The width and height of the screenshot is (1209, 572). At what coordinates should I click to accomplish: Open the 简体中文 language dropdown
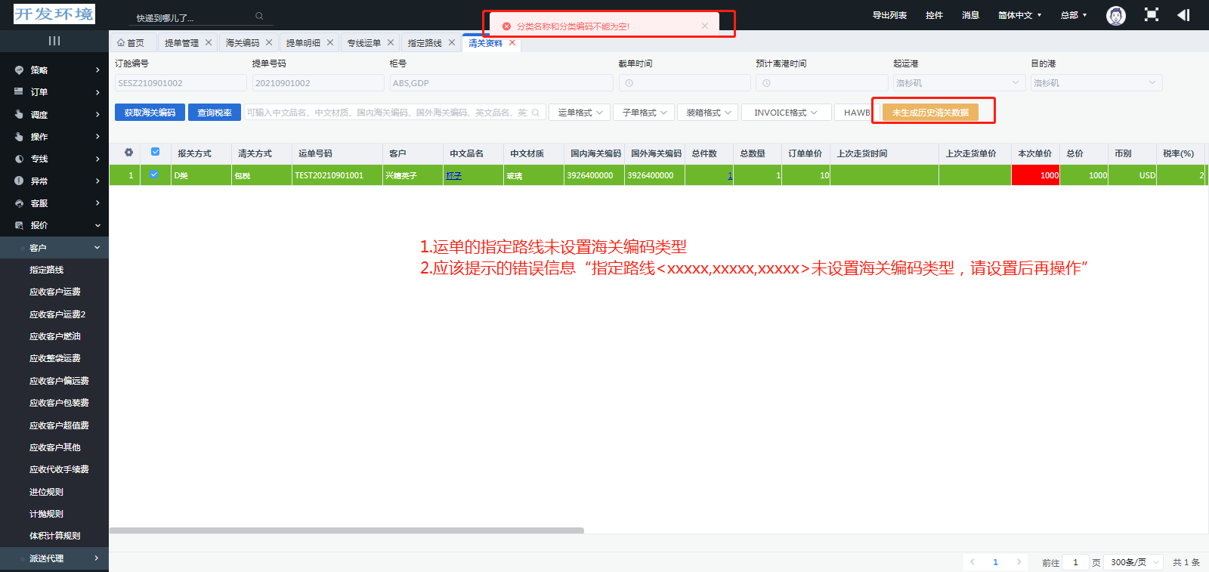[1019, 15]
